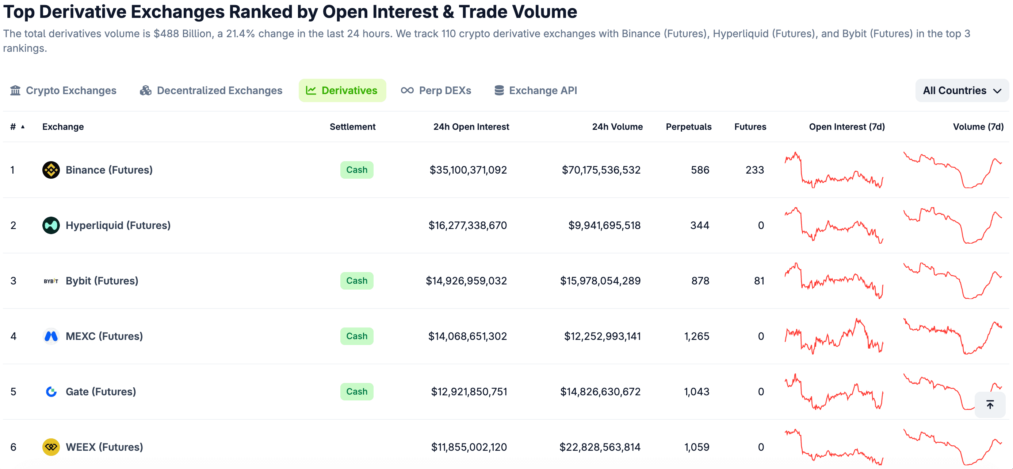Click MEXC open interest $14,068,651,302
The image size is (1013, 469).
click(467, 336)
